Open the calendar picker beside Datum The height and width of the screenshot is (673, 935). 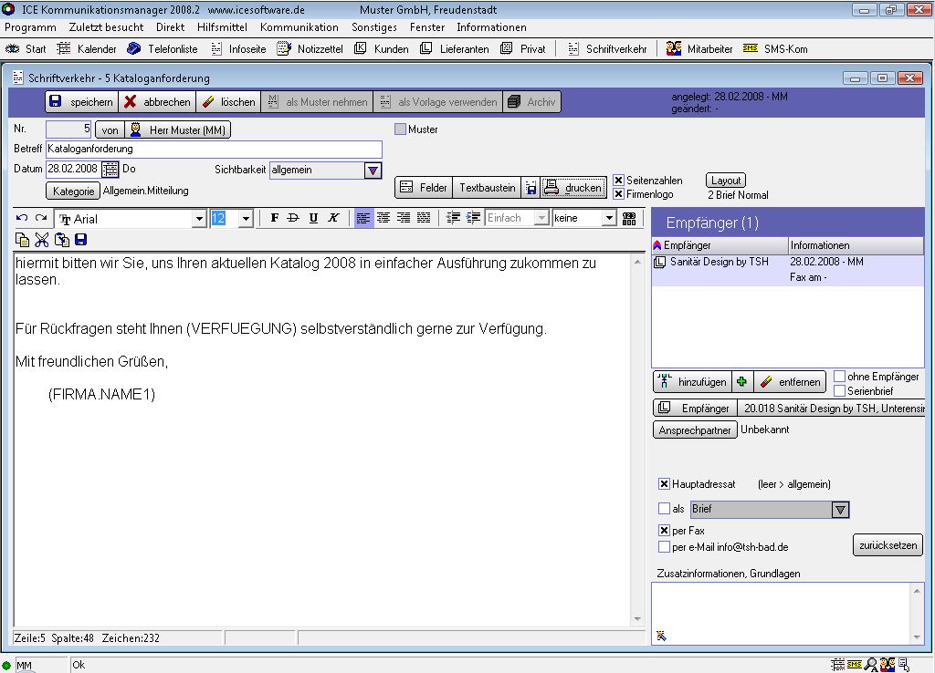tap(110, 169)
